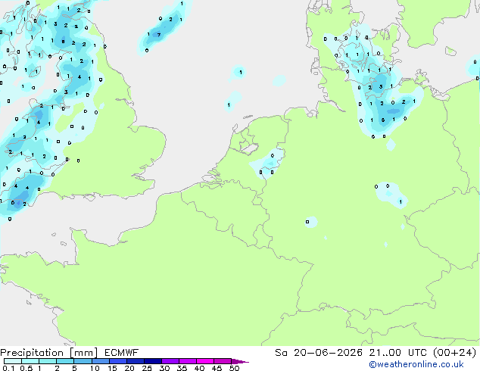Click the legend label '40'
The image size is (480, 371).
point(199,368)
